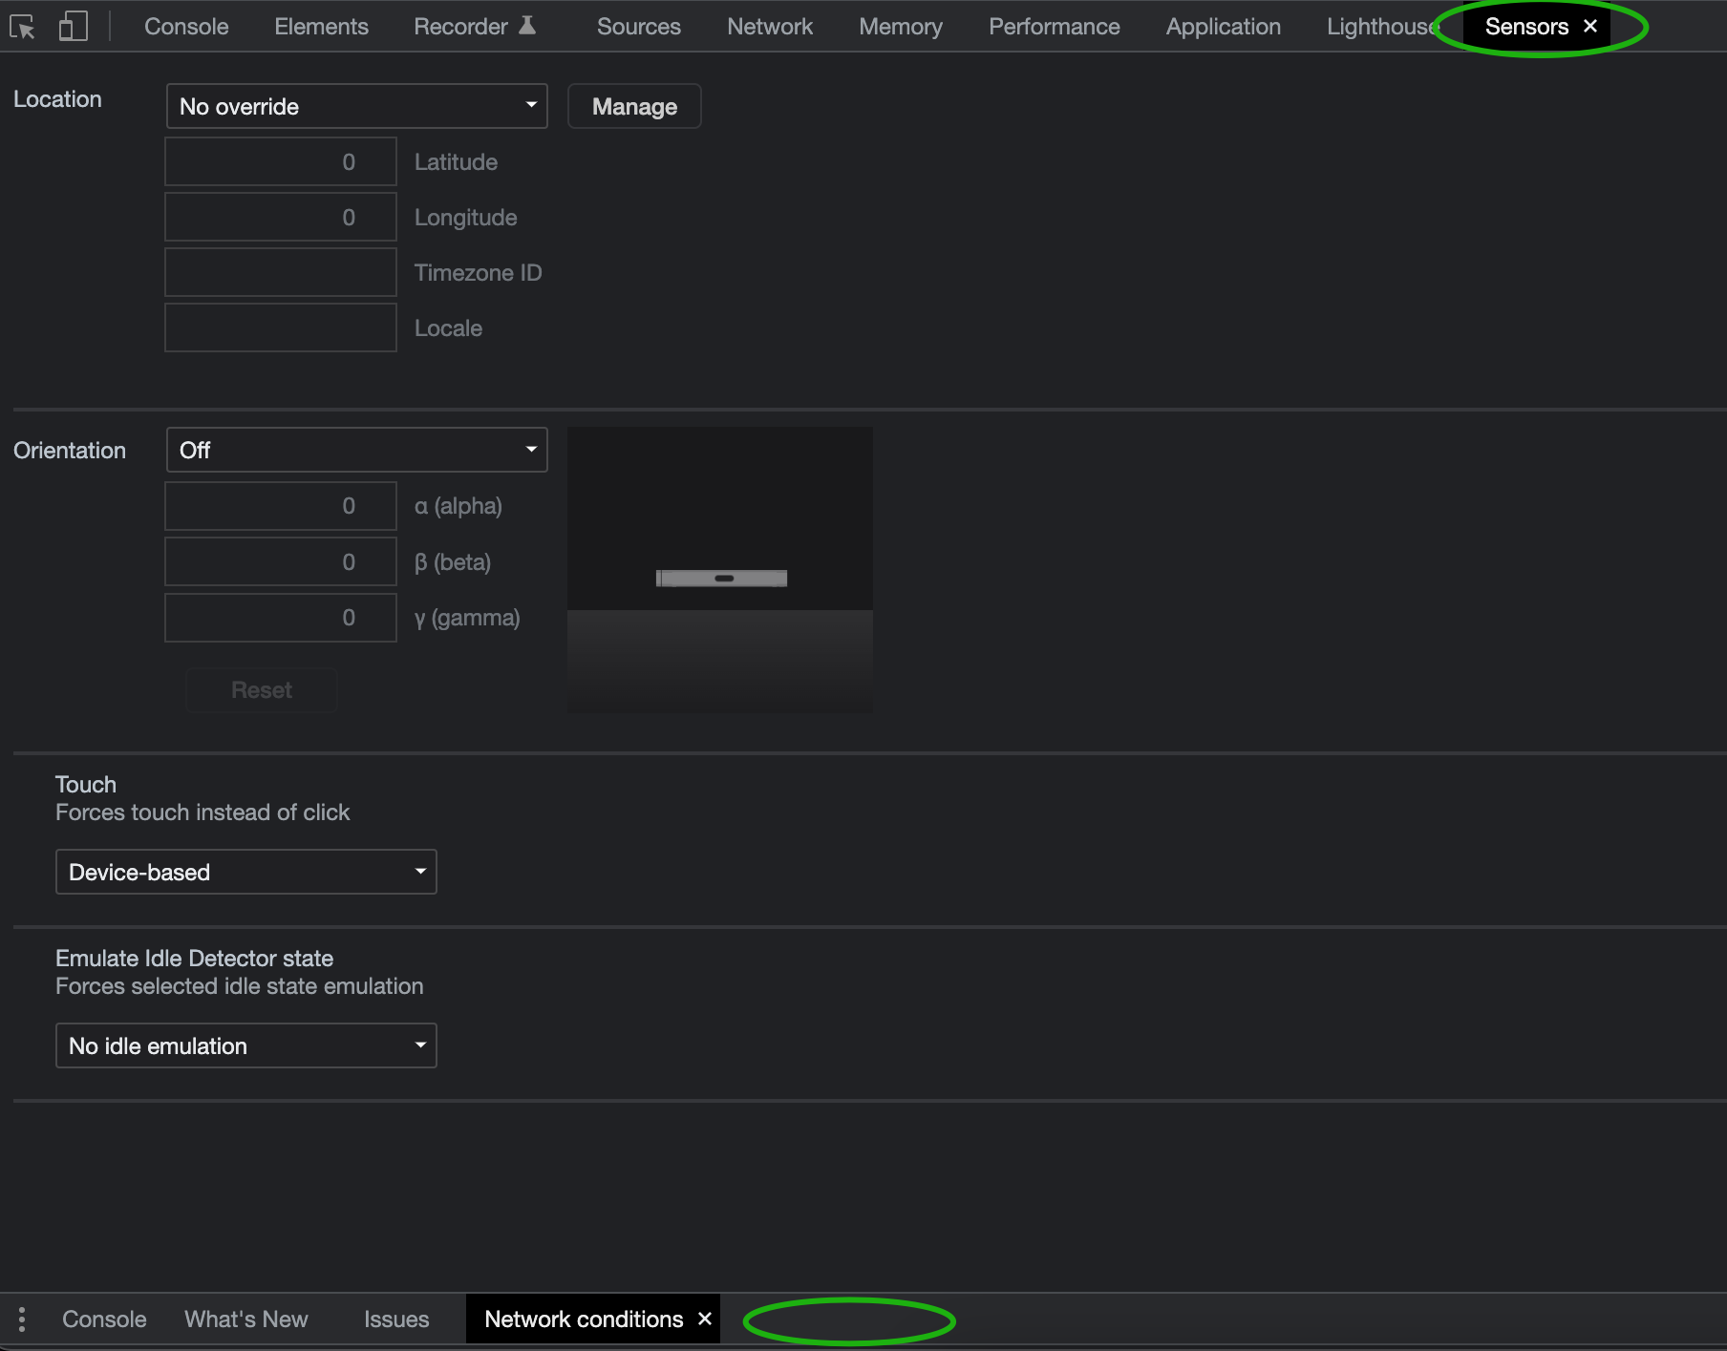This screenshot has width=1727, height=1351.
Task: Close the Sensors tab
Action: pos(1590,27)
